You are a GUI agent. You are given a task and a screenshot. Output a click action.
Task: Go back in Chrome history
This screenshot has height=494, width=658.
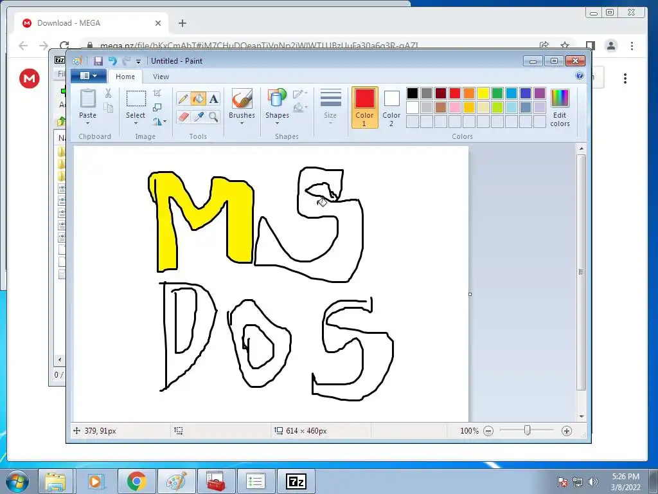pos(23,46)
